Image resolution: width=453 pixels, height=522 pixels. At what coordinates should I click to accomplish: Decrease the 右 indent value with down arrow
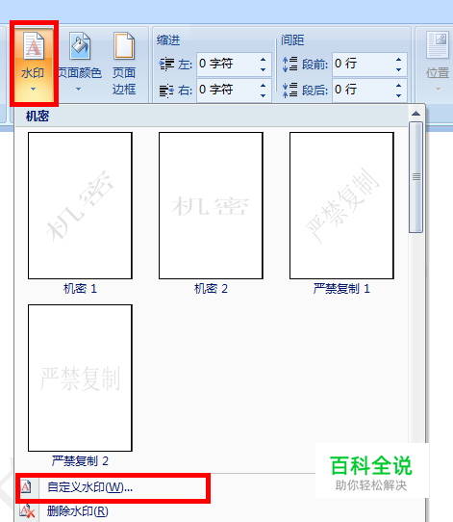[x=264, y=95]
